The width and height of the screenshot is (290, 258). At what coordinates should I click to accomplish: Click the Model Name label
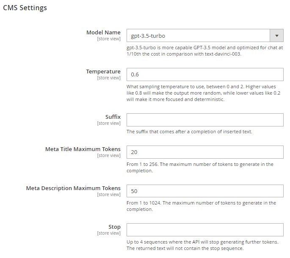click(x=103, y=32)
